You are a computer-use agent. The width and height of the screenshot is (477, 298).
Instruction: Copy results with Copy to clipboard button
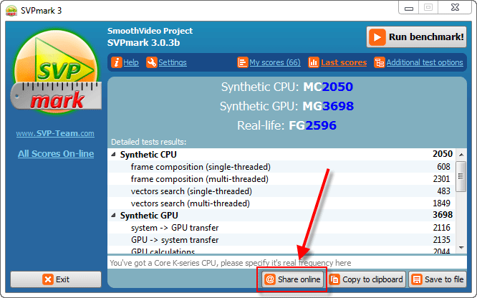367,279
